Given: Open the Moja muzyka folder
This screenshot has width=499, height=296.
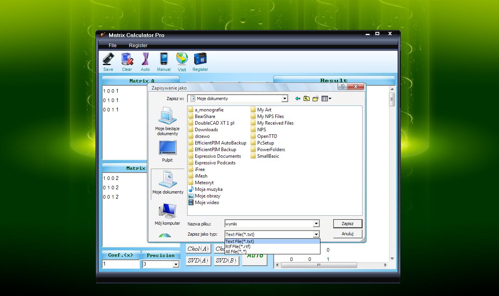Looking at the screenshot, I should 205,189.
